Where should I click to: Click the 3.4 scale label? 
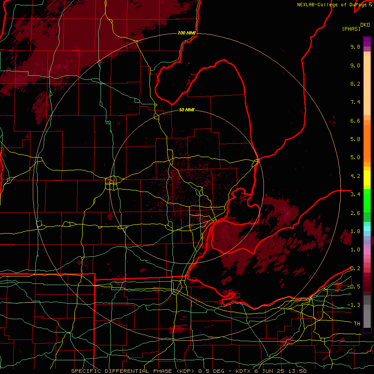click(x=355, y=194)
